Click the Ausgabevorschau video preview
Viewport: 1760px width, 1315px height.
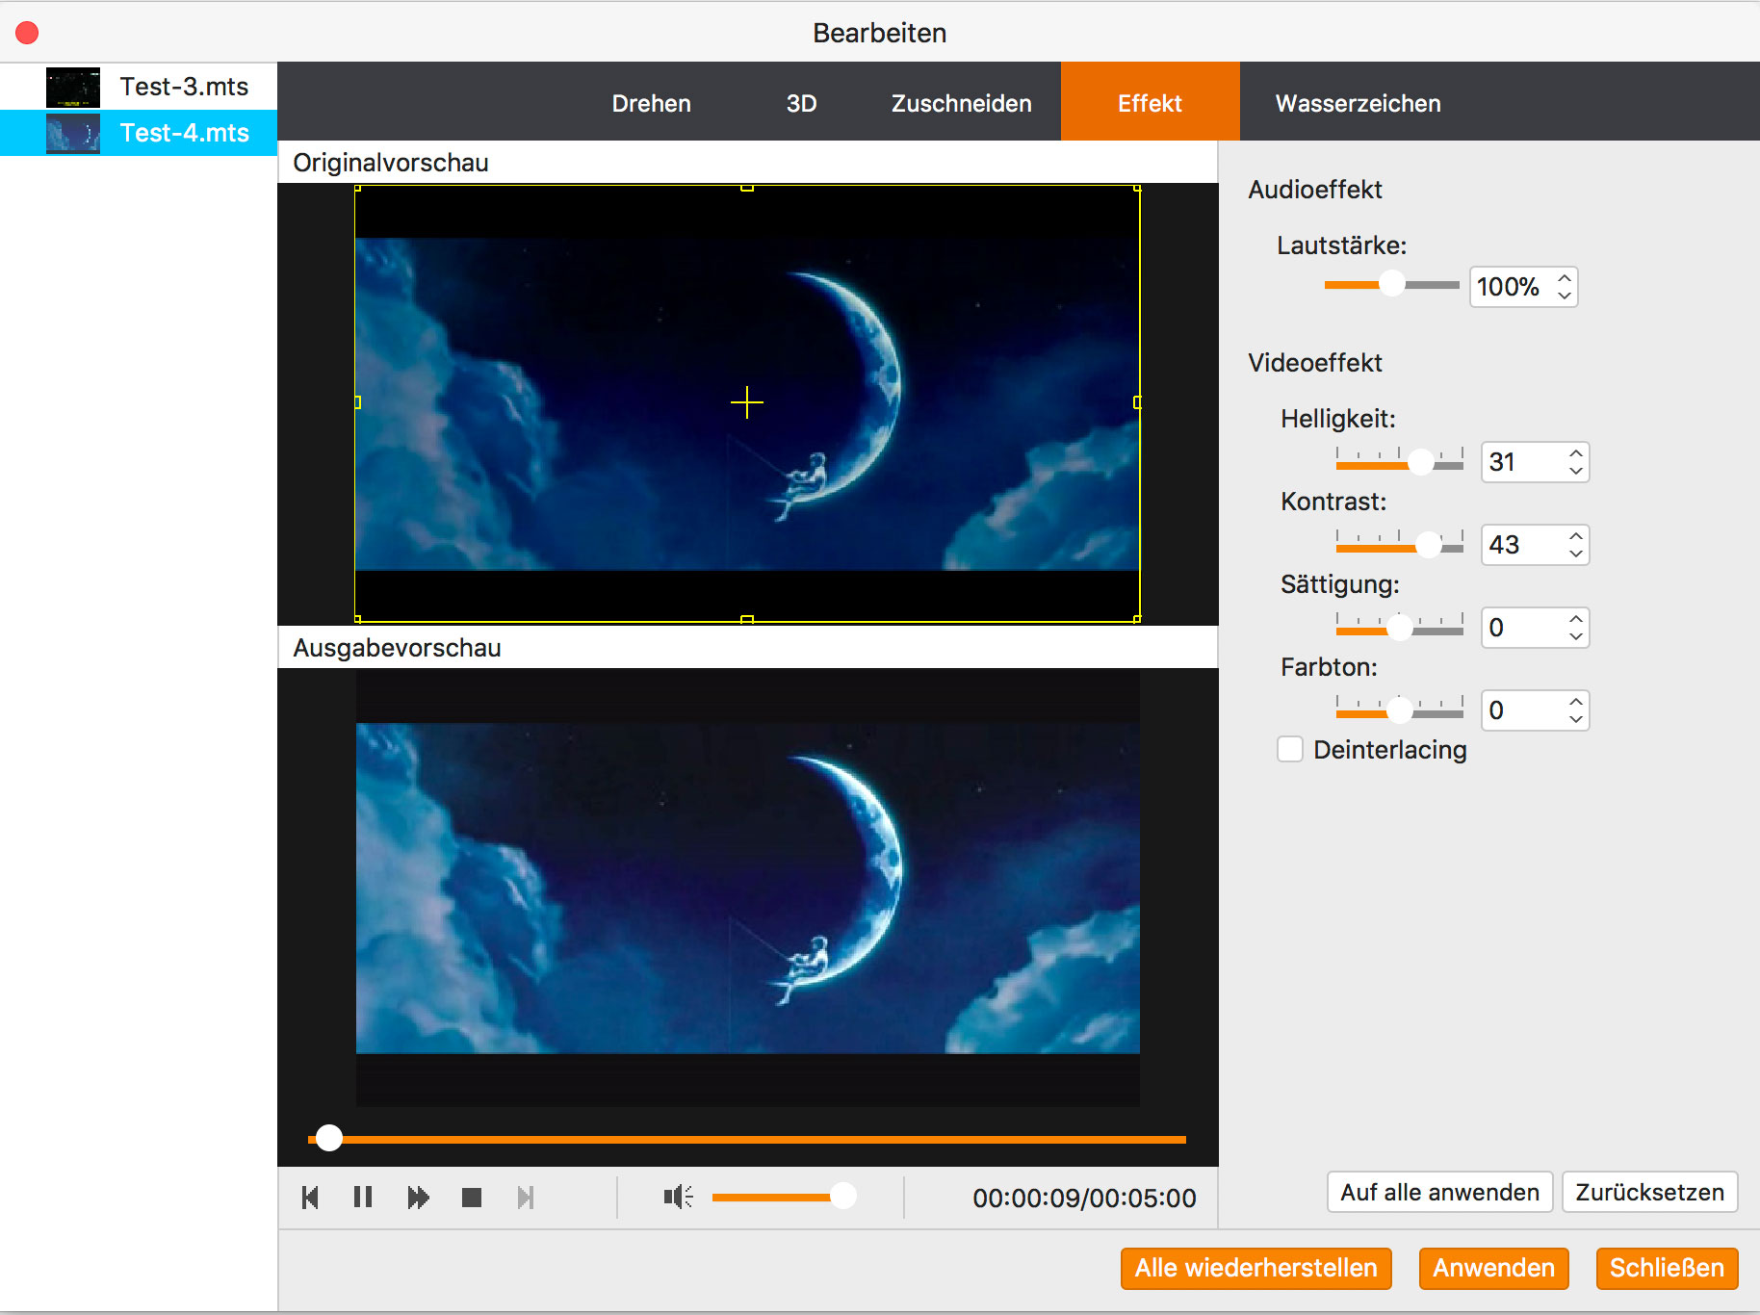748,888
